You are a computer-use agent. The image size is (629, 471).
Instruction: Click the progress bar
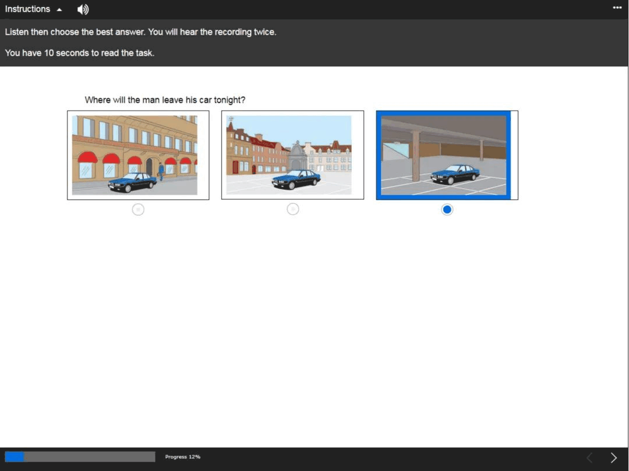[x=80, y=456]
